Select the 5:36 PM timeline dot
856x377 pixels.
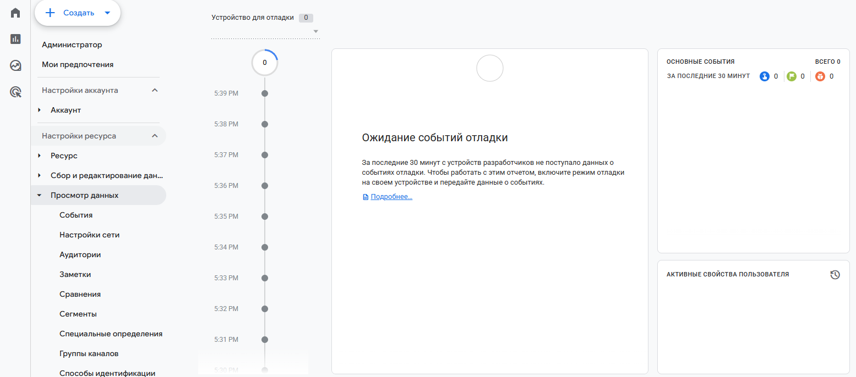265,186
